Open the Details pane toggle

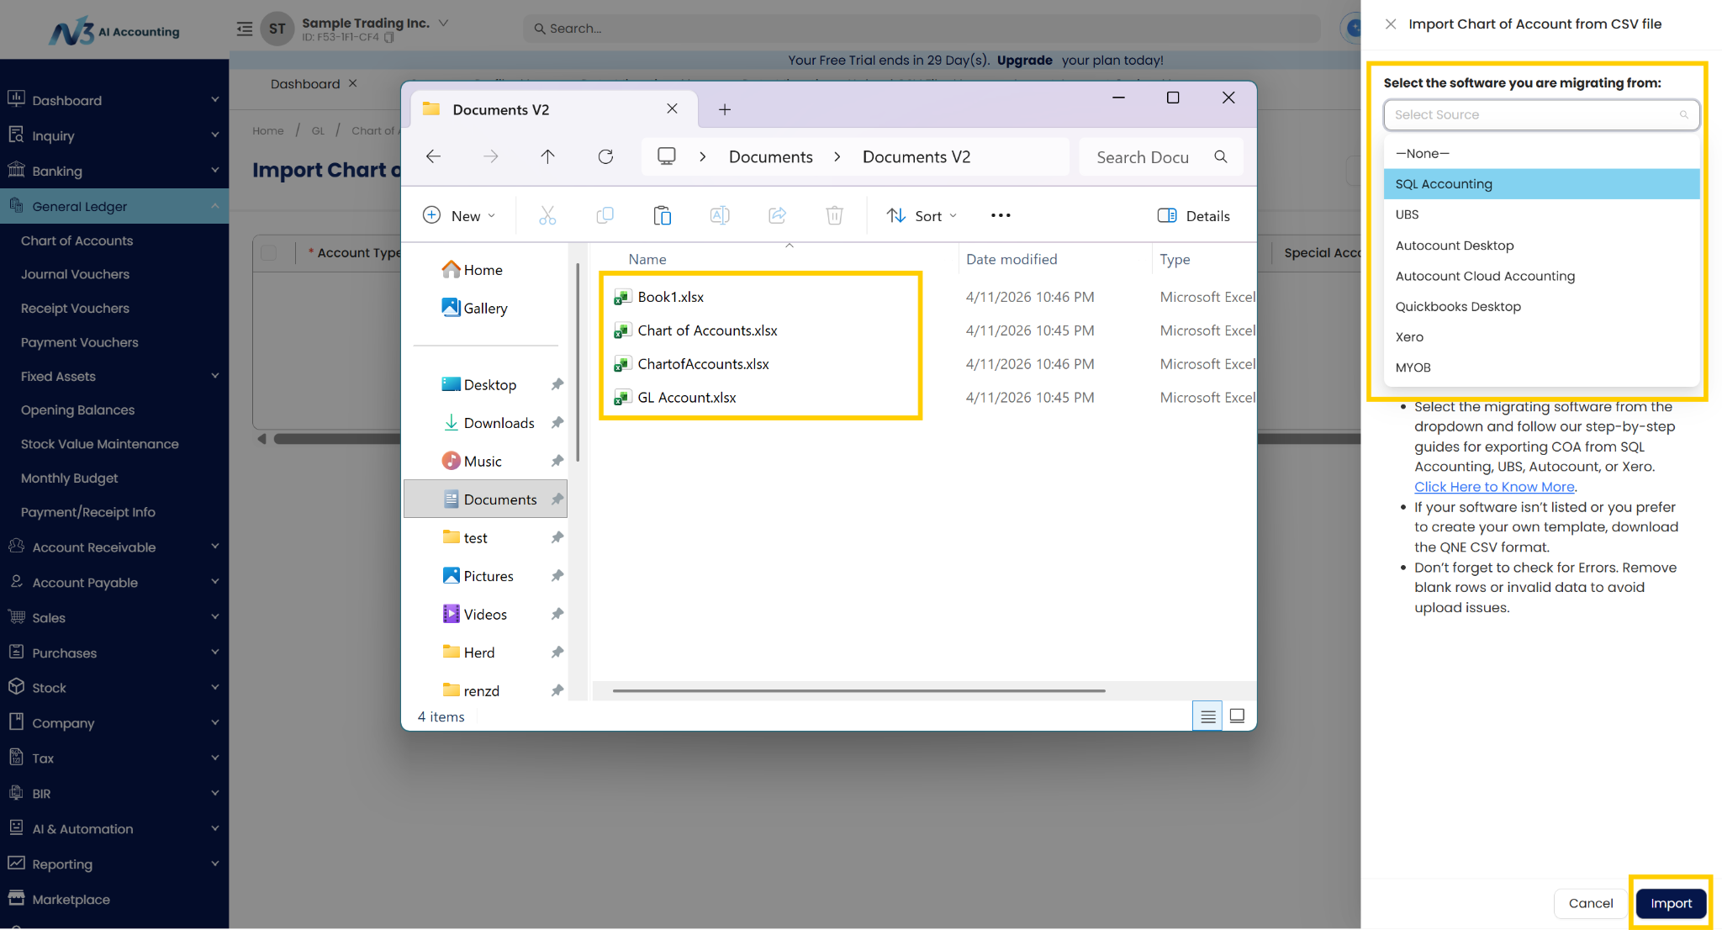[1193, 215]
